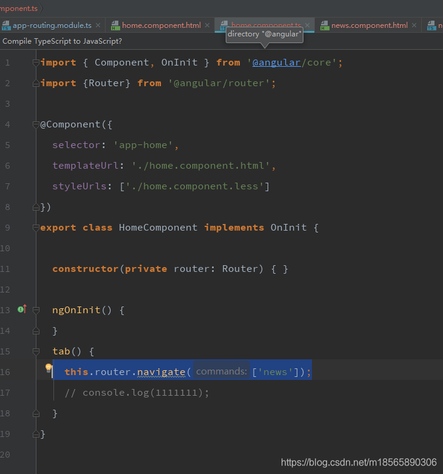The height and width of the screenshot is (474, 443).
Task: Close the news.component.html tab
Action: click(414, 25)
